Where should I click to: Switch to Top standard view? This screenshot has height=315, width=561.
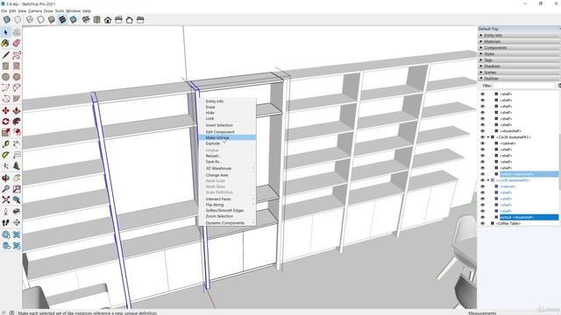point(96,19)
